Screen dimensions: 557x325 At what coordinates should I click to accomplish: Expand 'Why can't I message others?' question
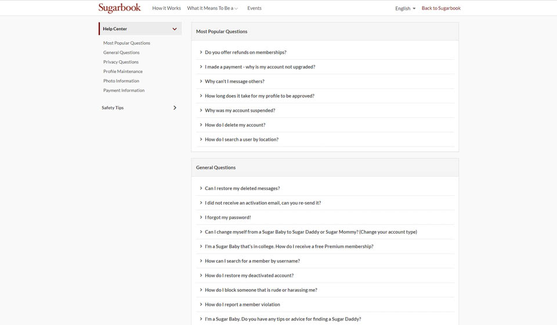pyautogui.click(x=234, y=81)
